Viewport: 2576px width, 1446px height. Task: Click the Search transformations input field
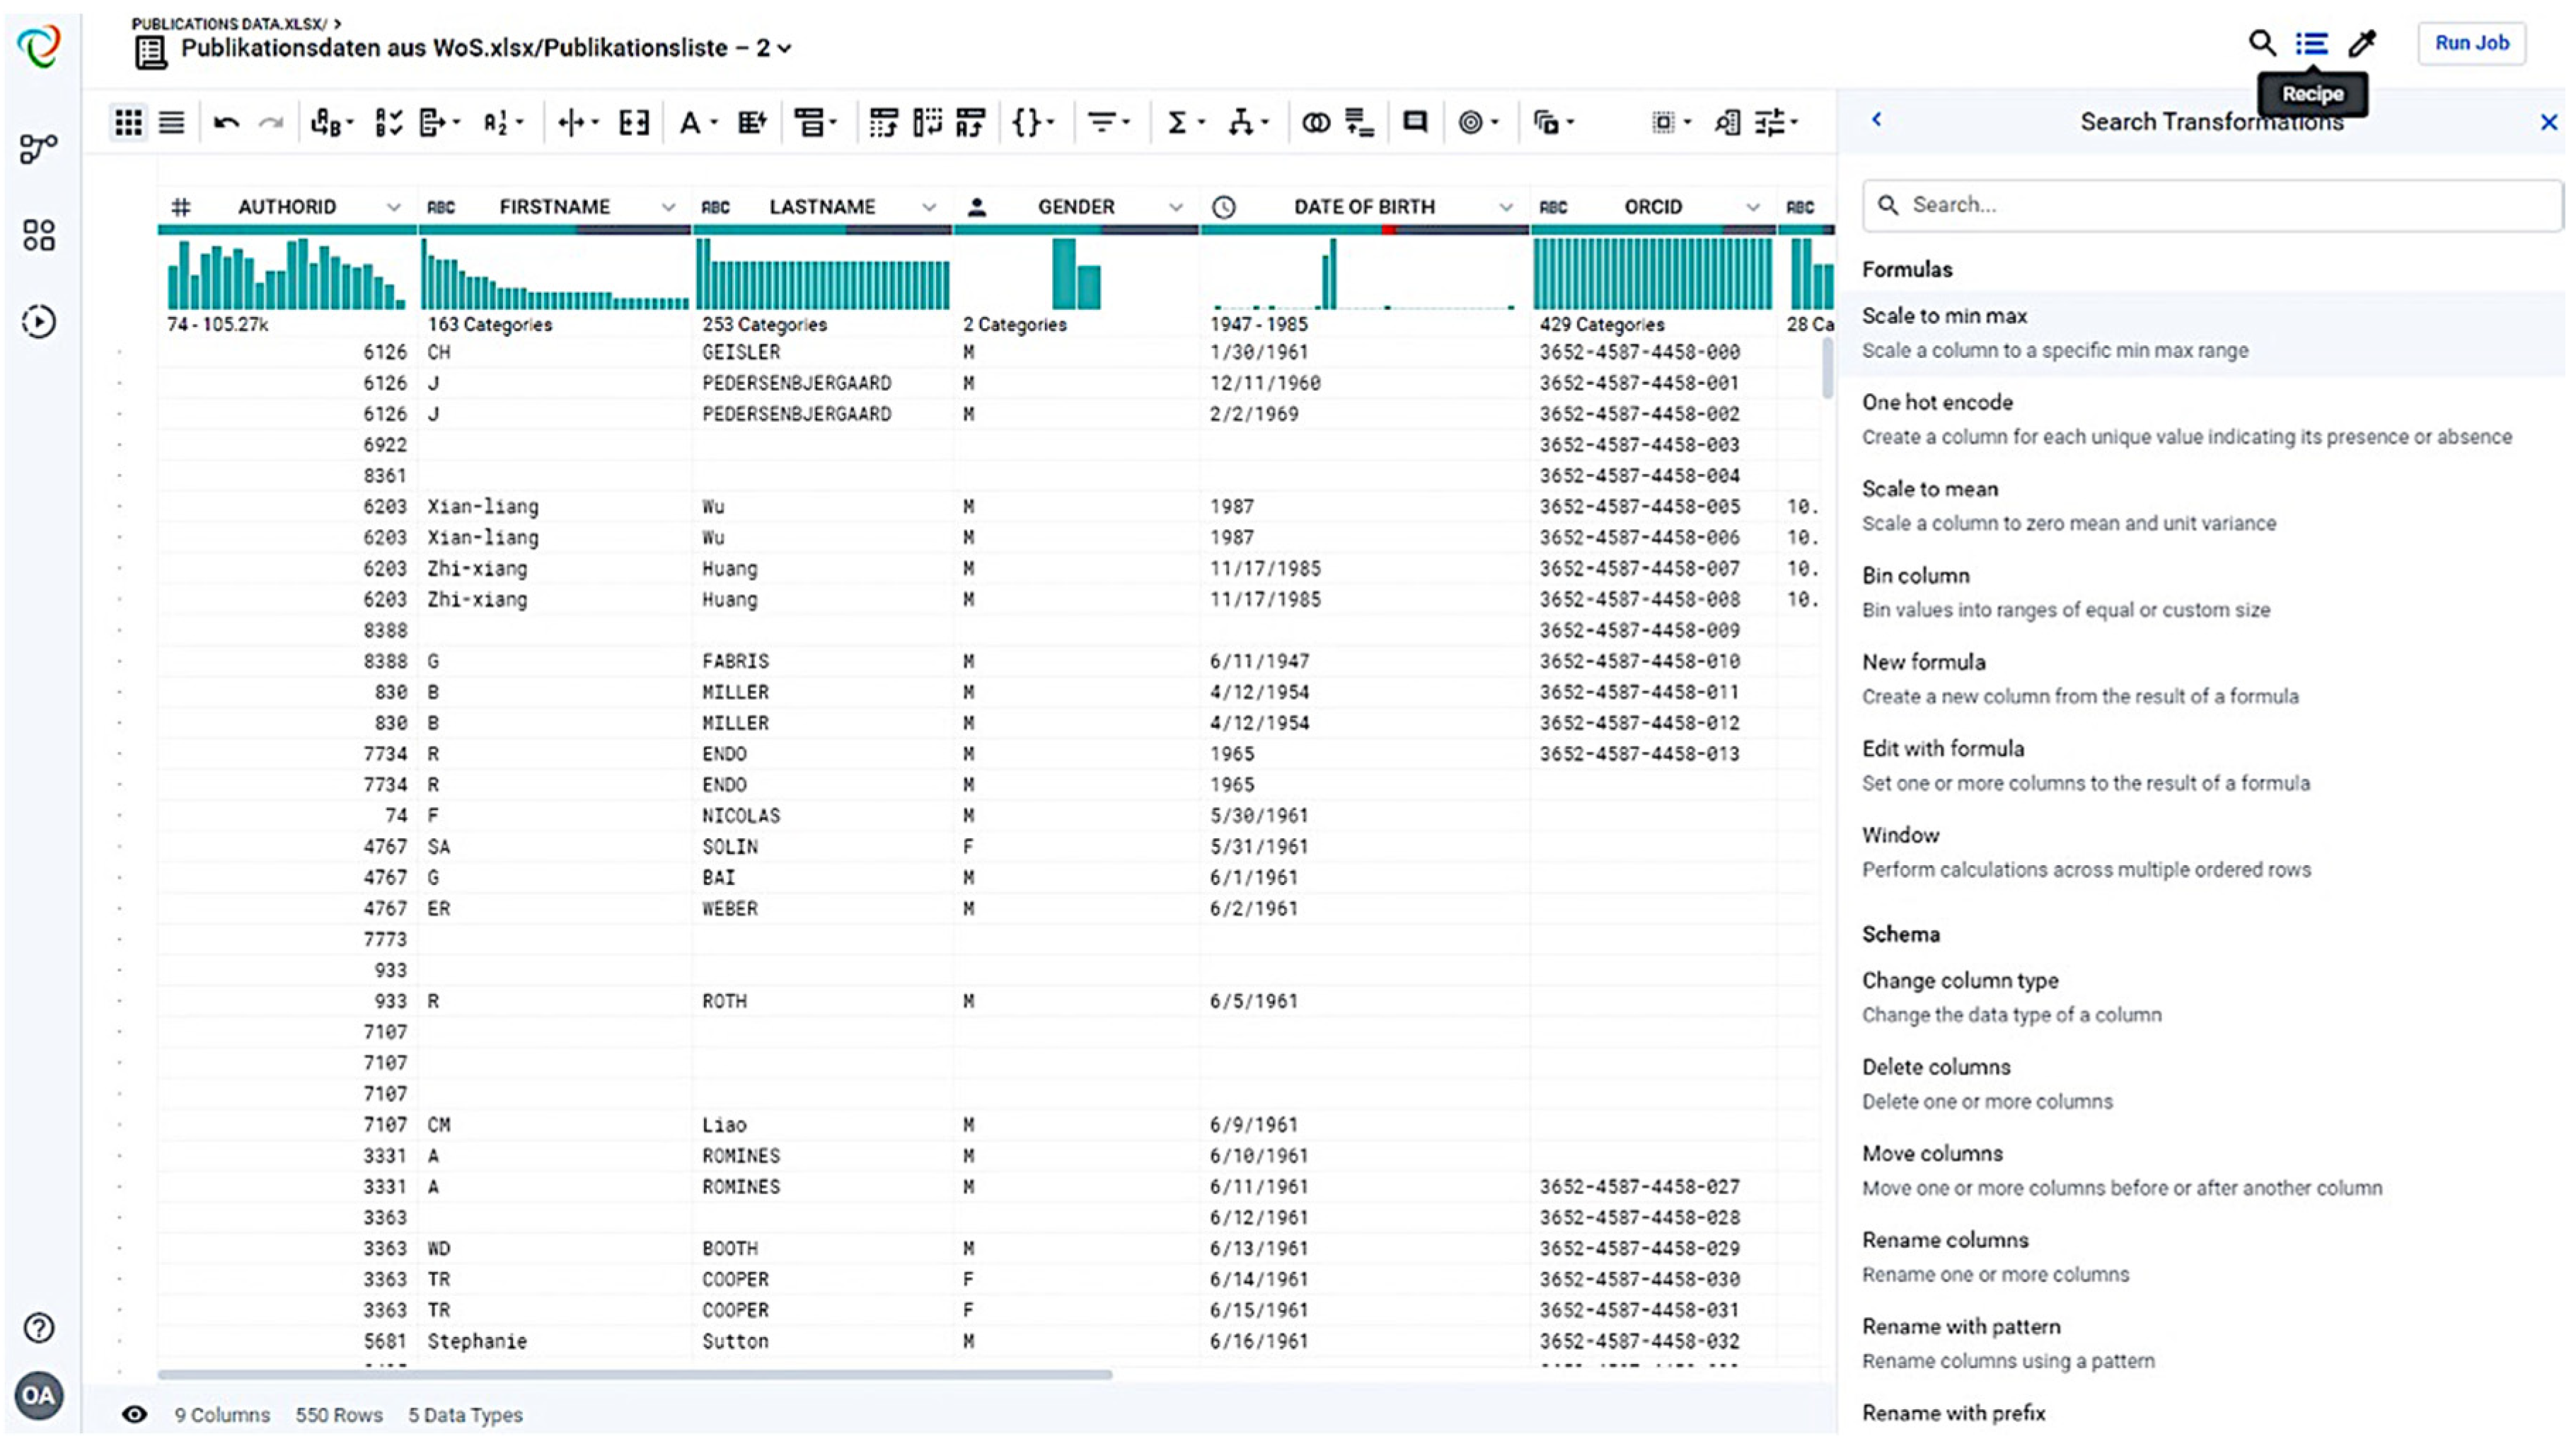2213,205
